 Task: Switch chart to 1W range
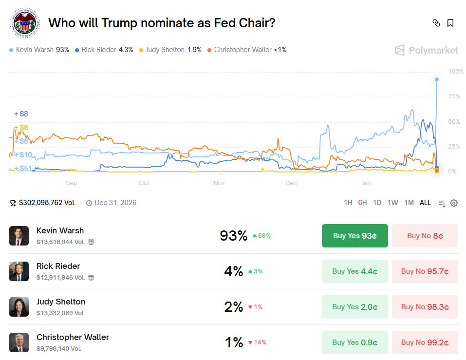(x=392, y=203)
